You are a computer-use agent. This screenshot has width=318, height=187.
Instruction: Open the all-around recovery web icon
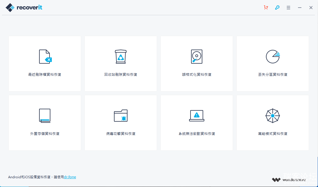(272, 115)
